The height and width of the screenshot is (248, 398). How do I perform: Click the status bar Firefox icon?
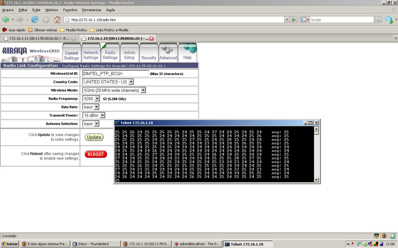click(384, 236)
